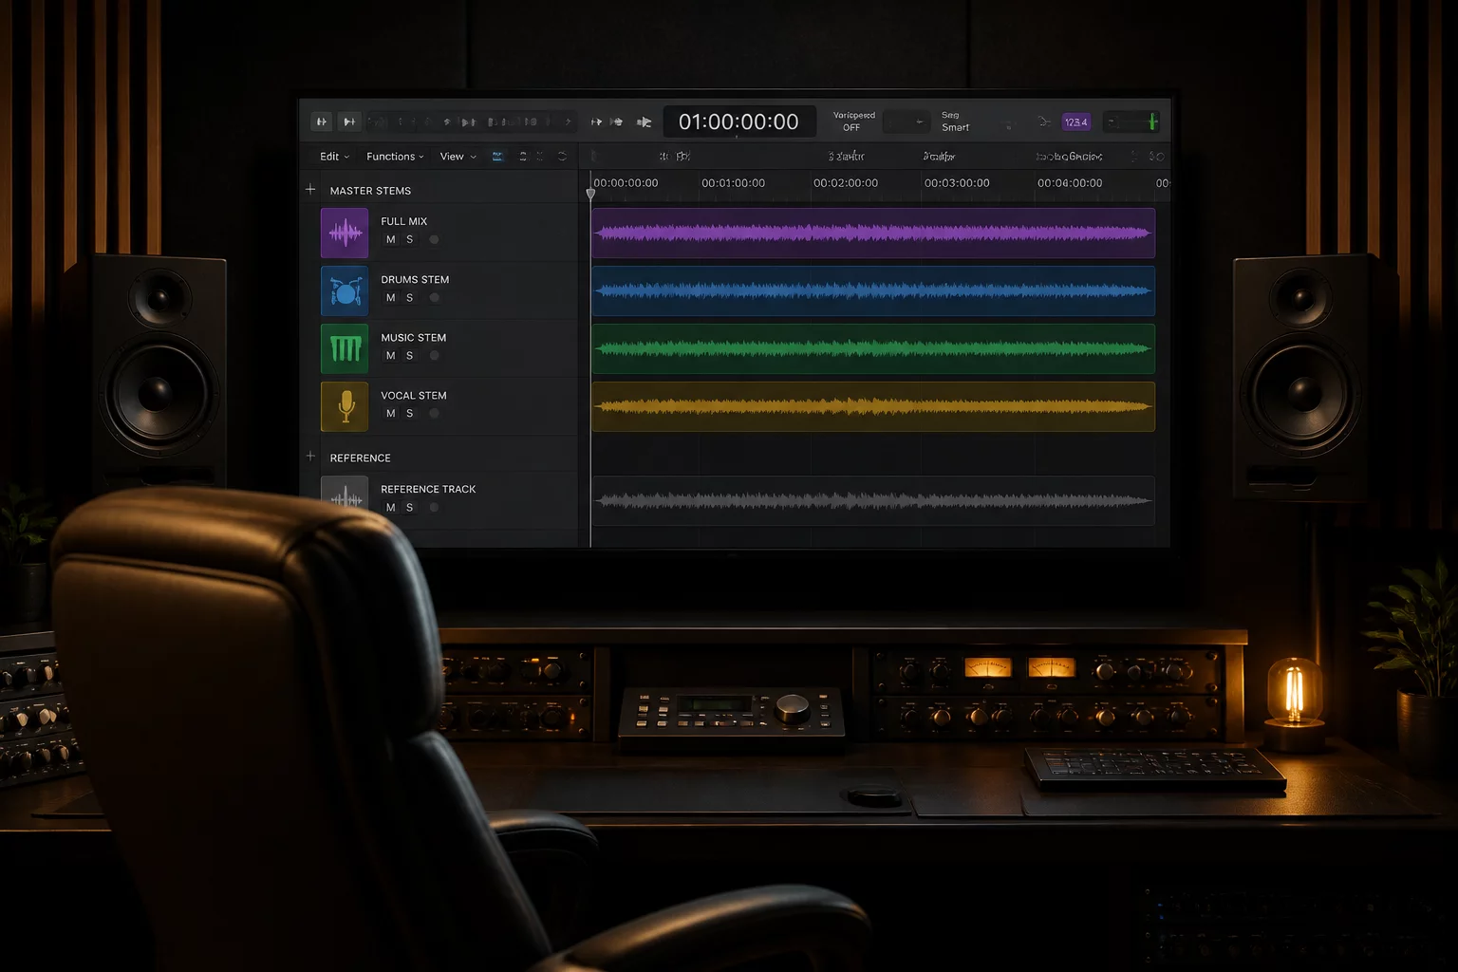Click the playhead marker on the ruler
Image resolution: width=1458 pixels, height=972 pixels.
[590, 194]
